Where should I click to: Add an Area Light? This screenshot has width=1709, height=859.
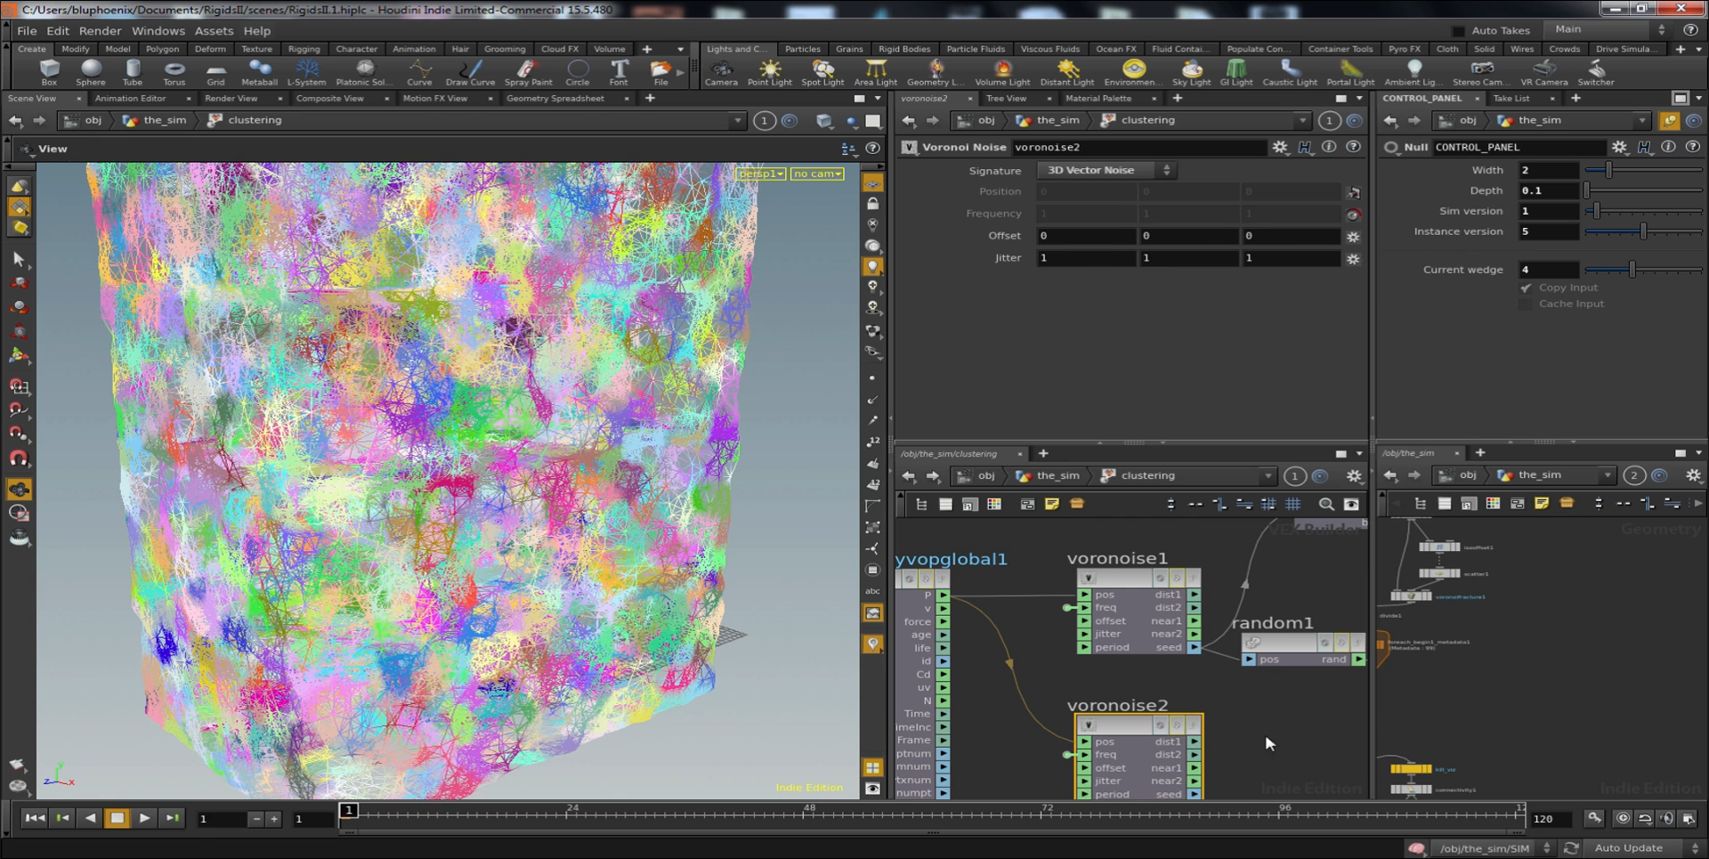876,73
